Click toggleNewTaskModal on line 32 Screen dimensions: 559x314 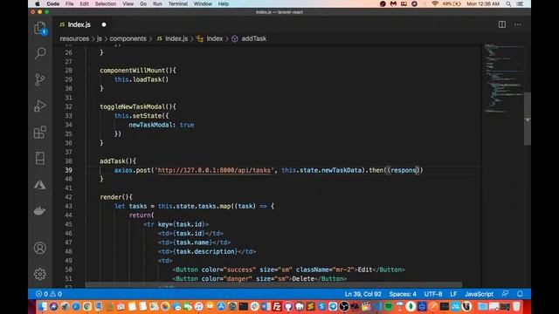[x=132, y=106]
